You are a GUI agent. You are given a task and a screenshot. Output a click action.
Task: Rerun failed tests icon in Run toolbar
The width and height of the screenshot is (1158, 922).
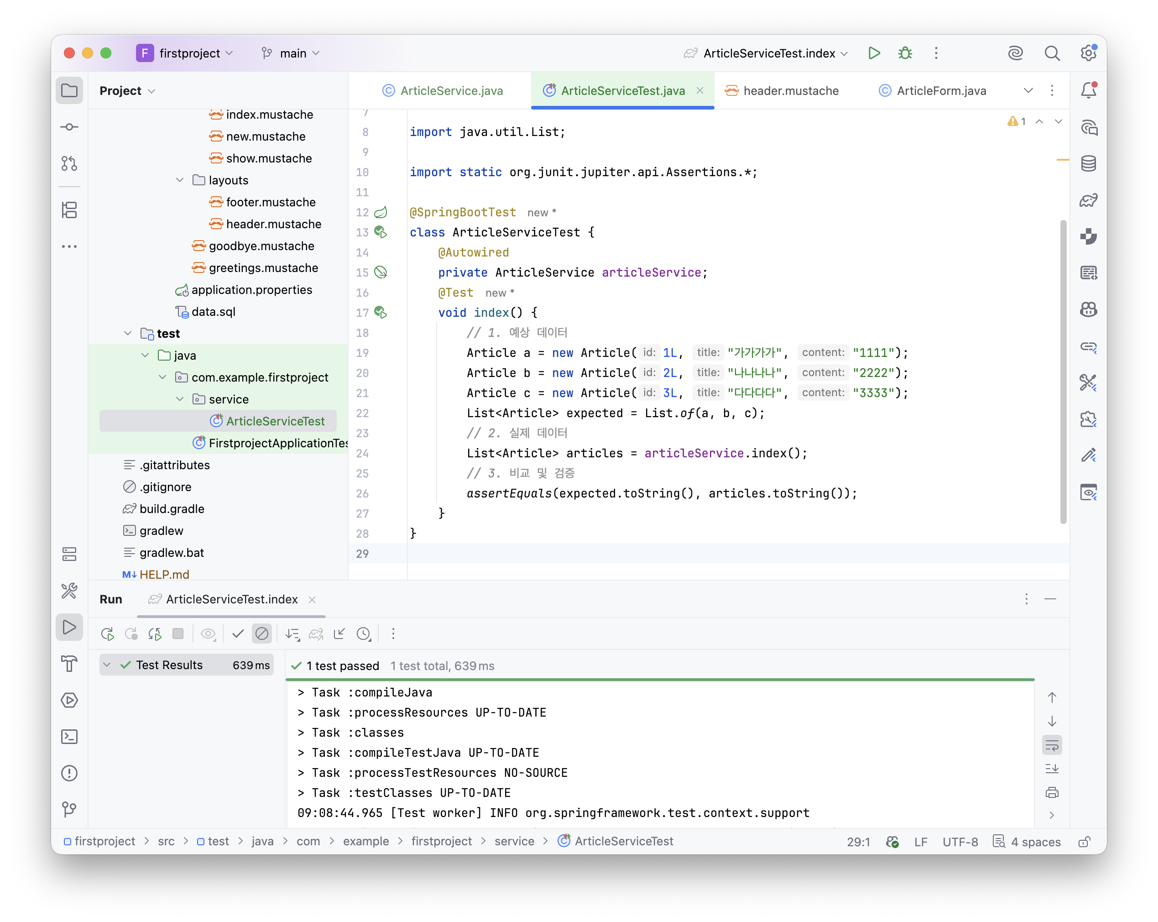tap(131, 634)
